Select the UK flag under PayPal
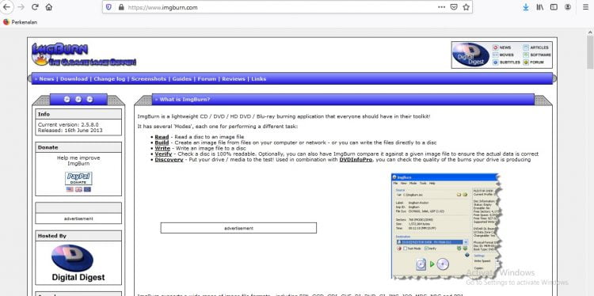Screen dimensions: 594x296 tap(78, 189)
